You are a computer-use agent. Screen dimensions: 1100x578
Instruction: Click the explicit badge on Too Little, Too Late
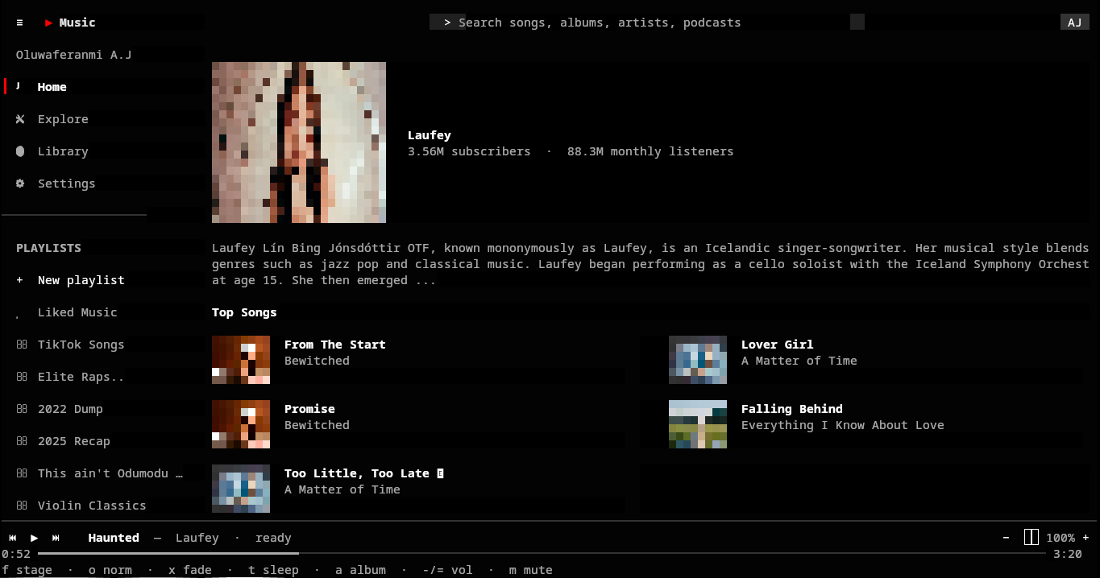pos(440,473)
